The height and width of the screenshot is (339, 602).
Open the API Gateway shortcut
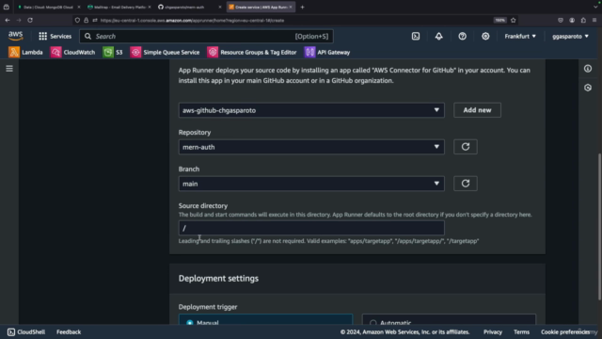327,52
